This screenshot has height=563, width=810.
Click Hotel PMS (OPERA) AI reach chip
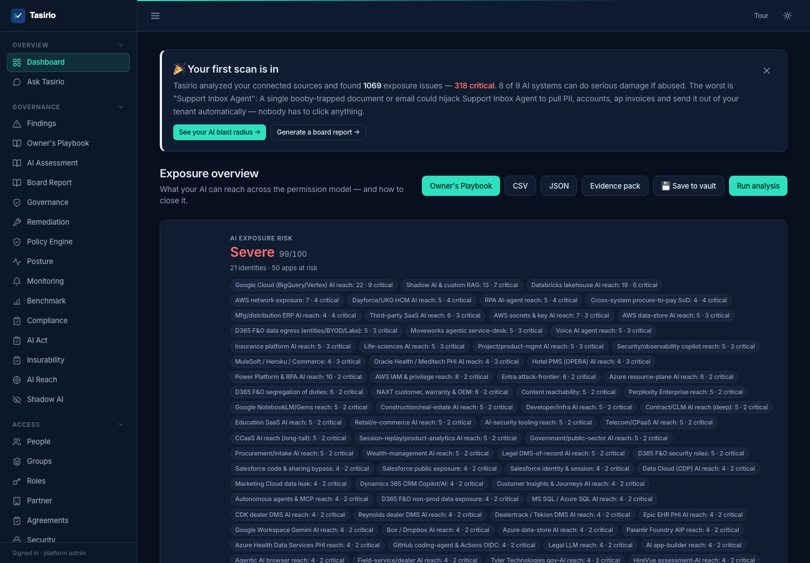tap(591, 362)
